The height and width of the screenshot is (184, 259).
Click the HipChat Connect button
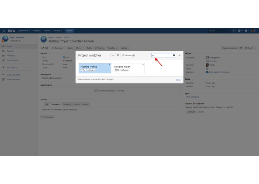(191, 112)
